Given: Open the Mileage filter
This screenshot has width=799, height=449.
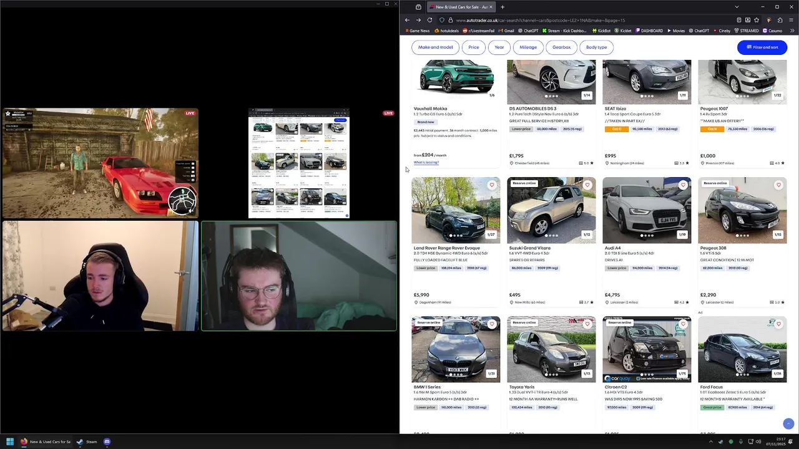Looking at the screenshot, I should coord(528,47).
